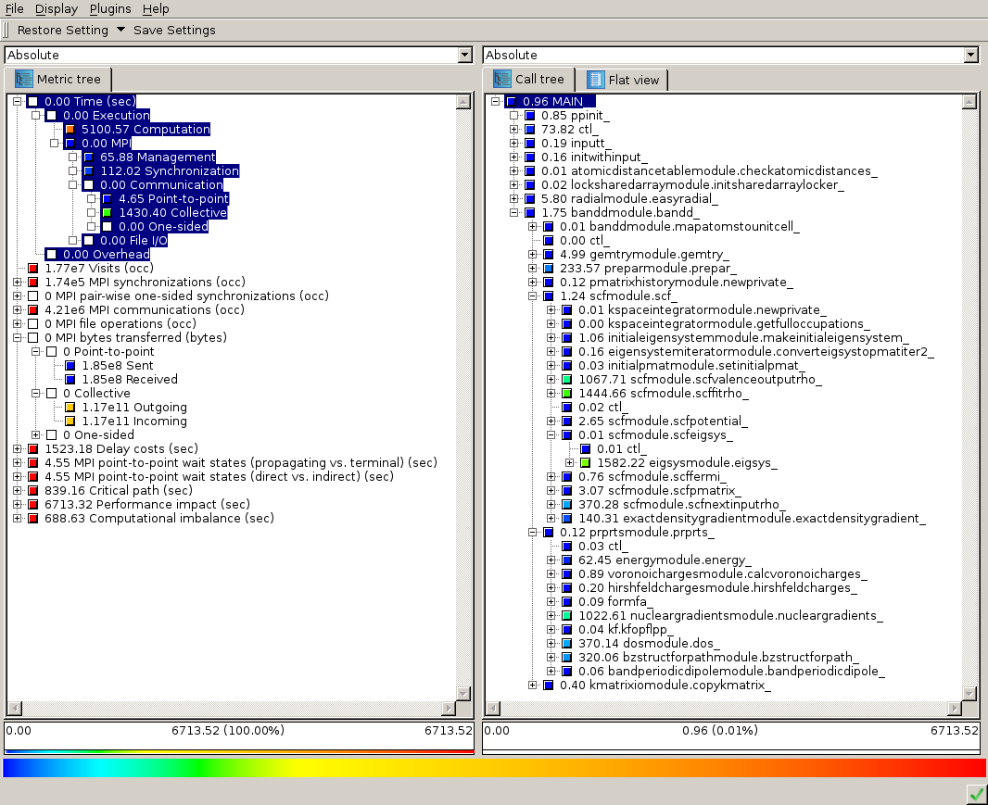Open the Restore Setting dropdown arrow
Viewport: 988px width, 805px height.
pos(120,30)
